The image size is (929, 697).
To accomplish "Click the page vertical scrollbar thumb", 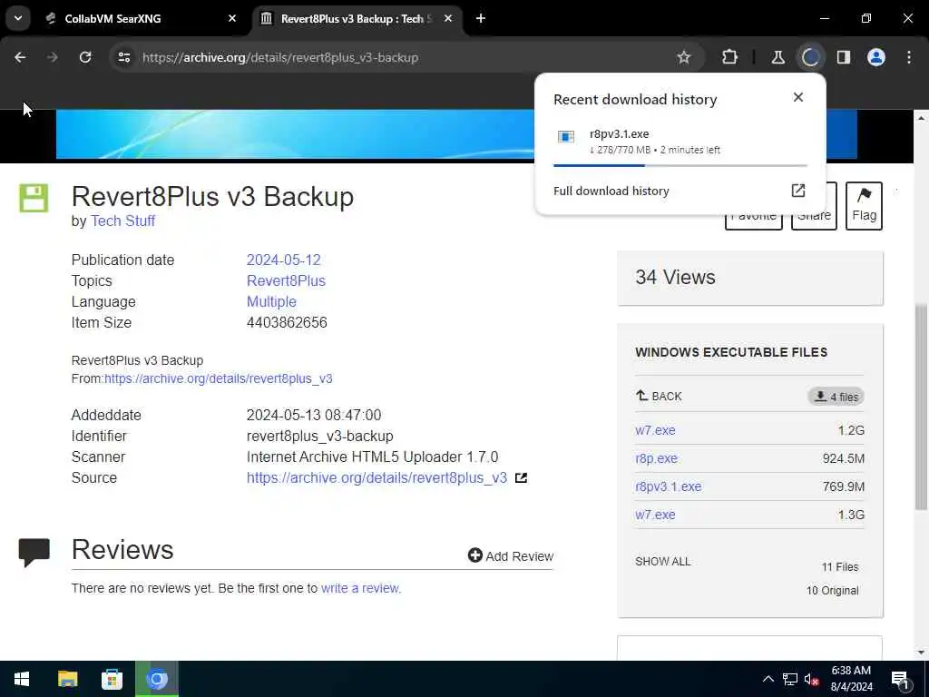I will pyautogui.click(x=921, y=406).
